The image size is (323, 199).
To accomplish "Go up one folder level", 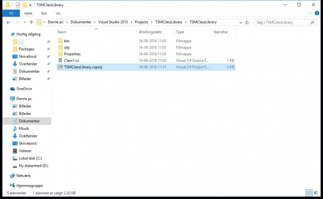I will tap(31, 22).
